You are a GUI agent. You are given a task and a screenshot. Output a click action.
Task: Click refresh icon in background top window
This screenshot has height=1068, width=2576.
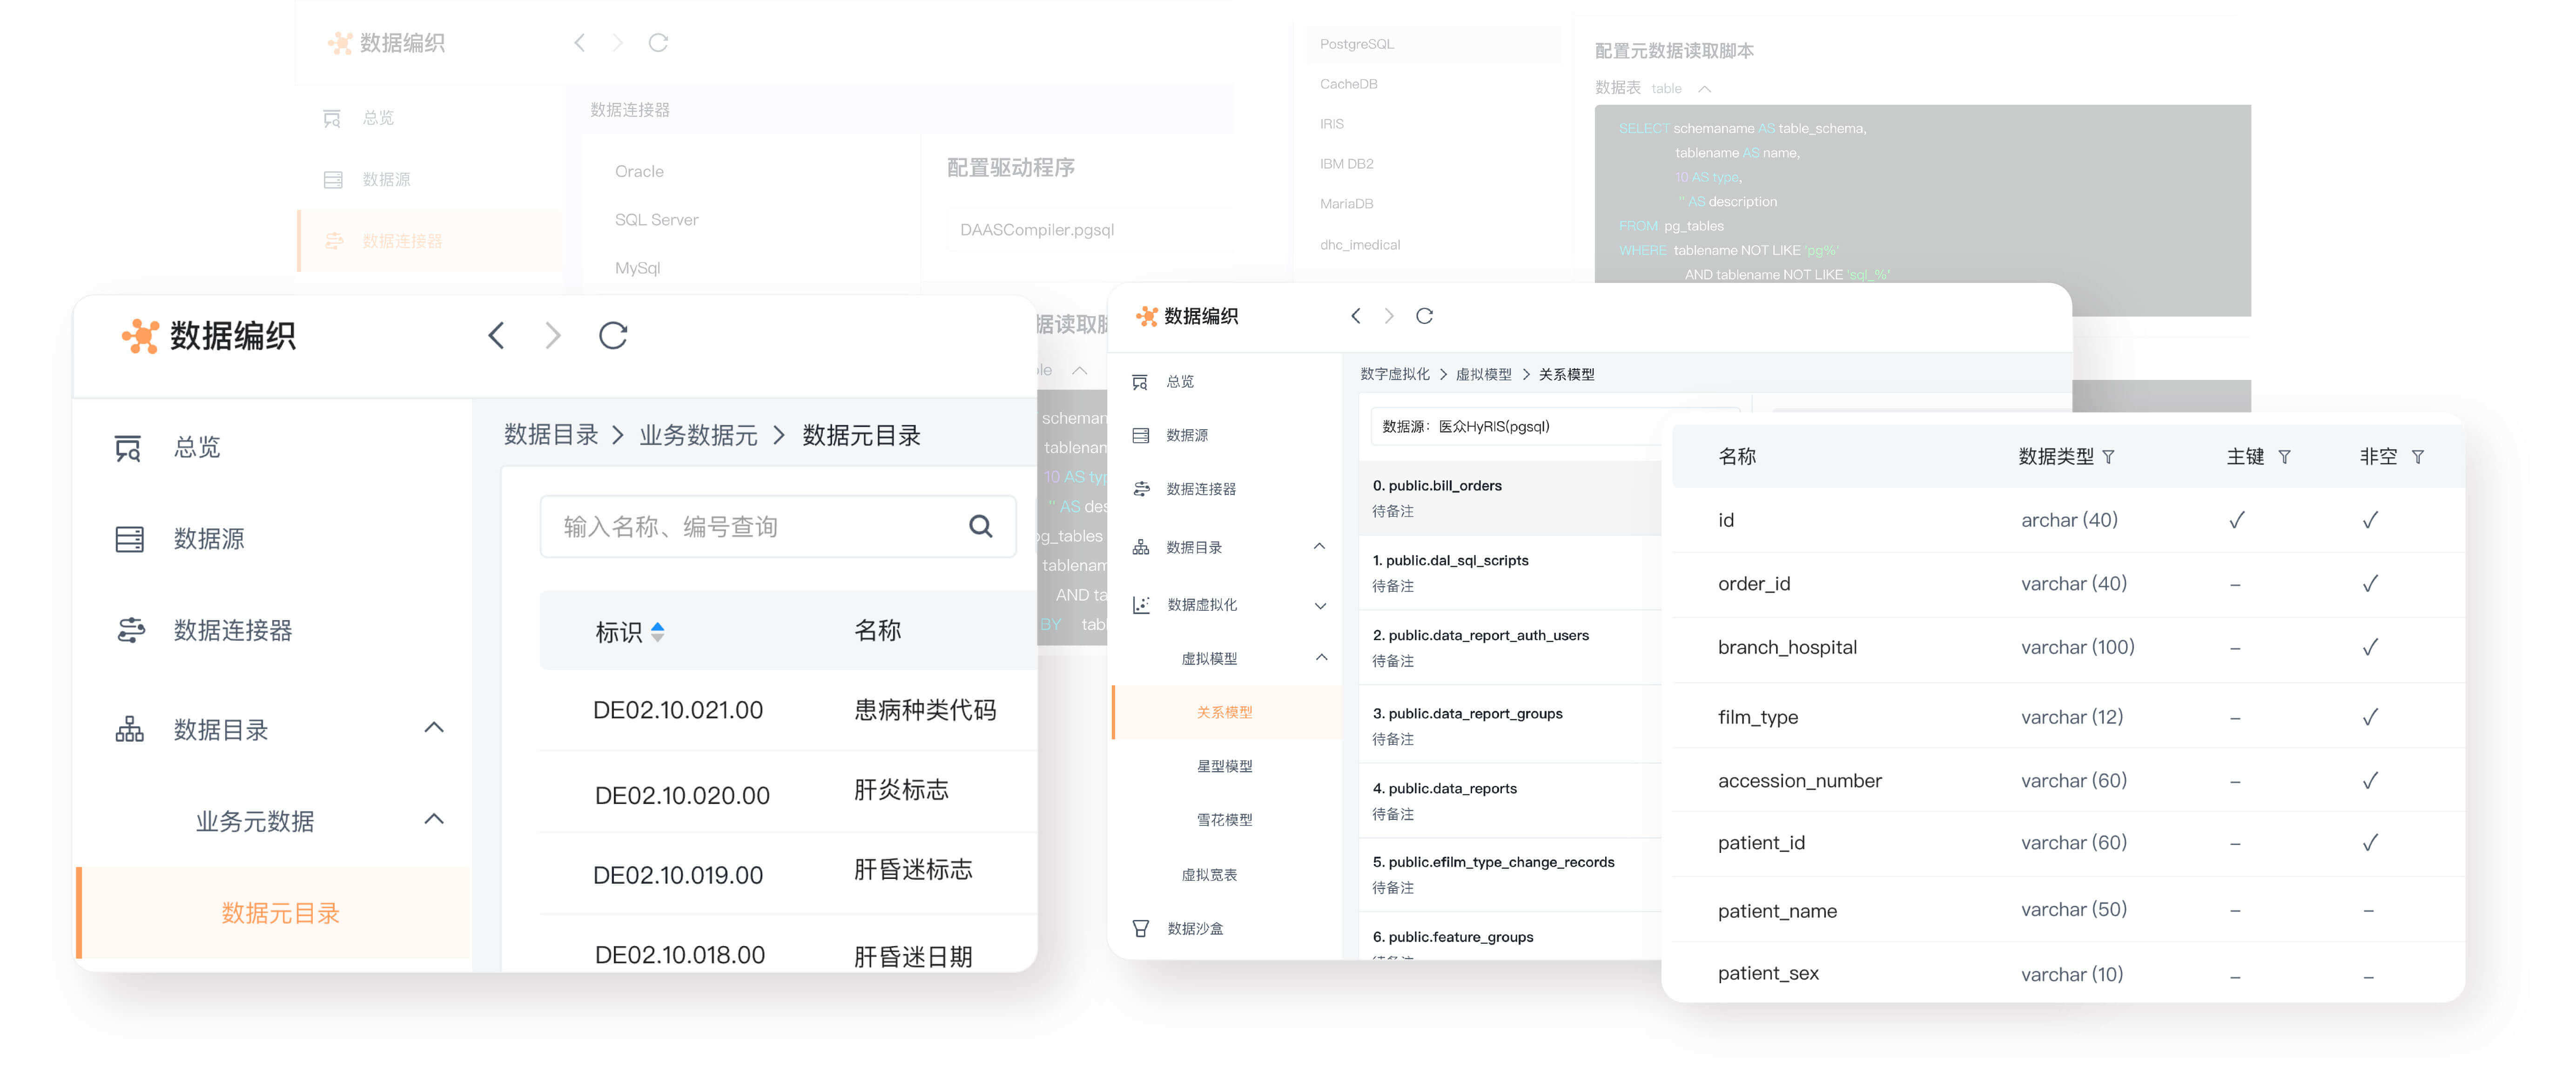[x=658, y=43]
